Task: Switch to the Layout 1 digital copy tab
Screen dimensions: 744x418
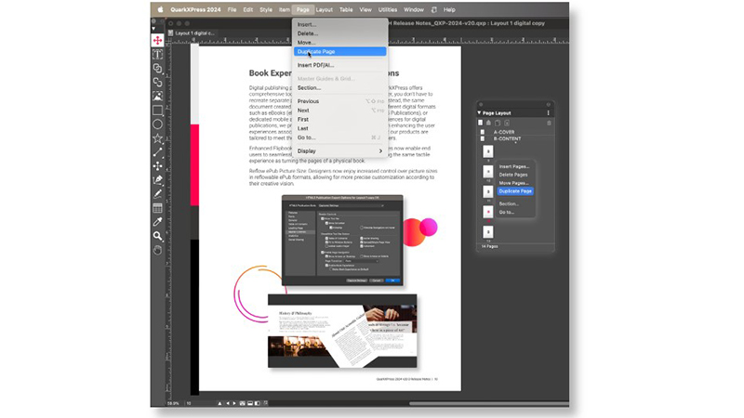Action: click(192, 33)
